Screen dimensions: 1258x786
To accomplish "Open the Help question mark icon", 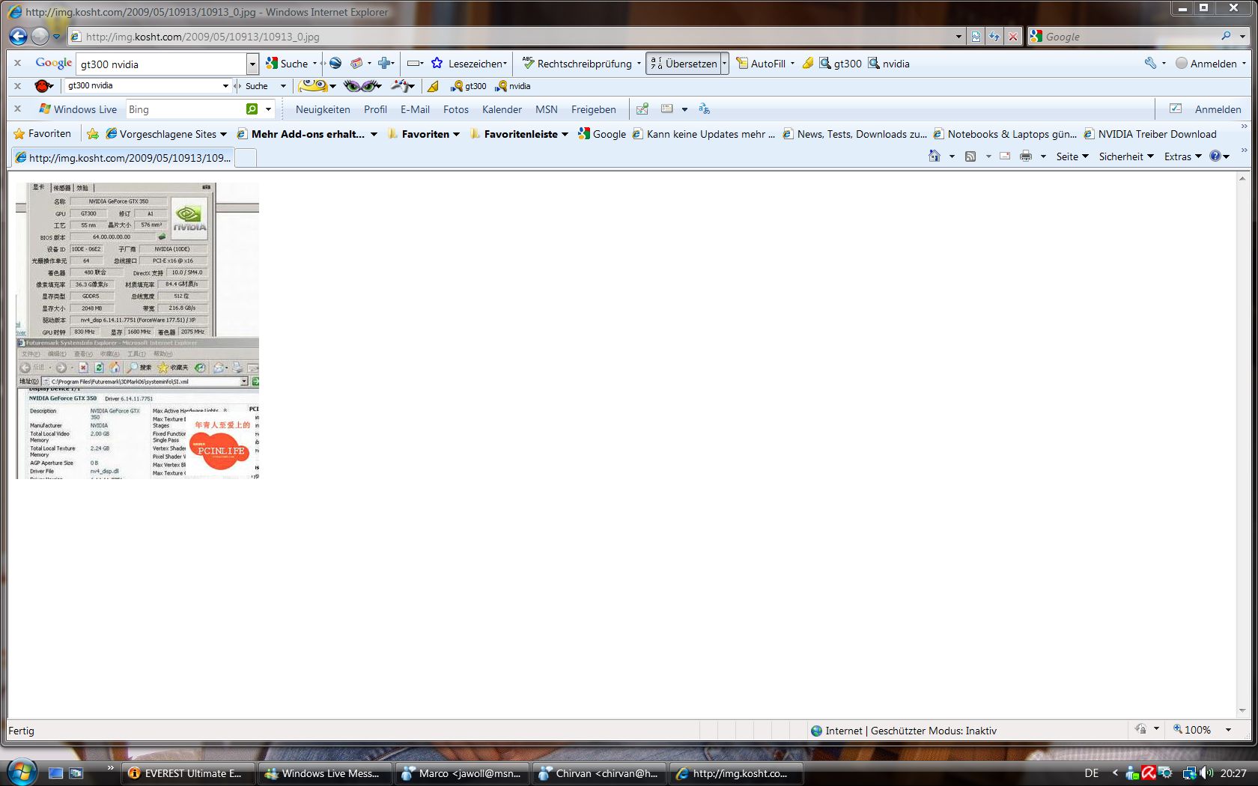I will pos(1215,156).
